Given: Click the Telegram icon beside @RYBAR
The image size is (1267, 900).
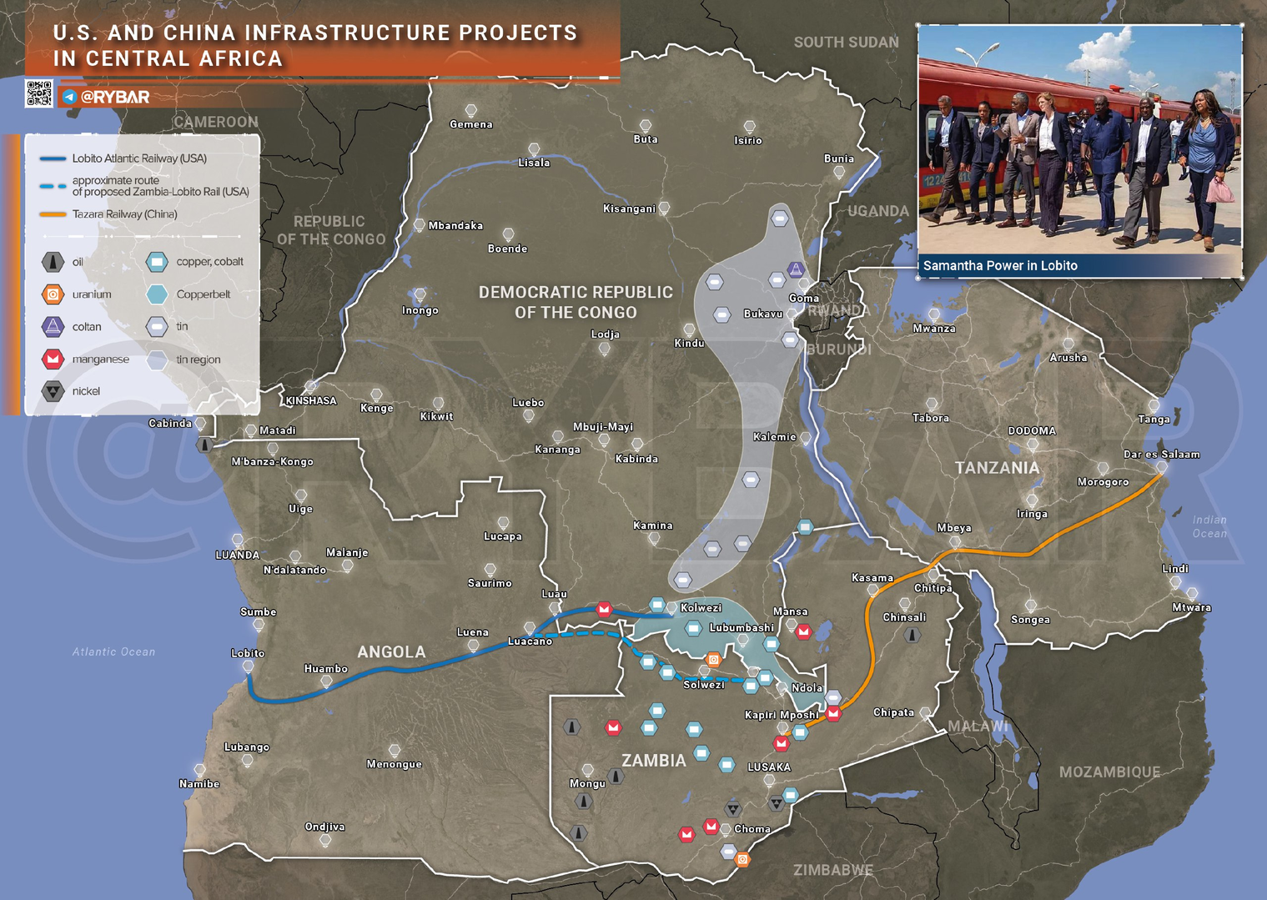Looking at the screenshot, I should click(x=69, y=97).
